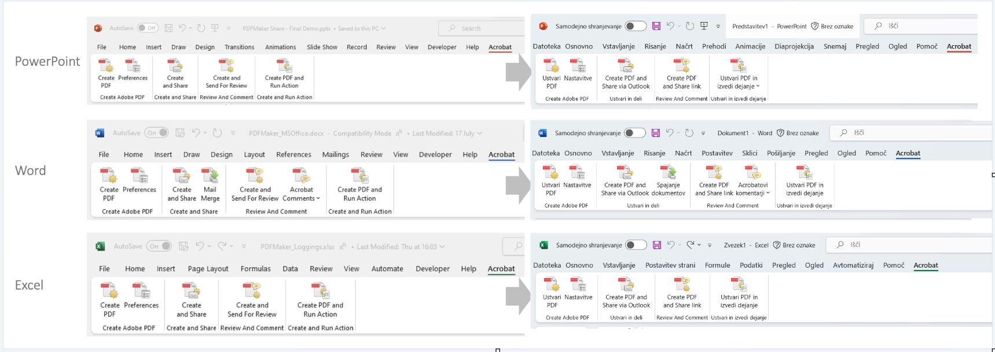Click Create PDF in the English Word ribbon
Screen dimensions: 995x352
coord(109,185)
